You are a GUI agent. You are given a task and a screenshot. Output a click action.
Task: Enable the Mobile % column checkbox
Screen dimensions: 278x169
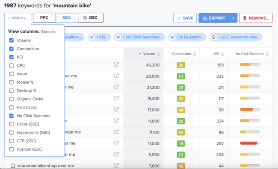click(12, 82)
